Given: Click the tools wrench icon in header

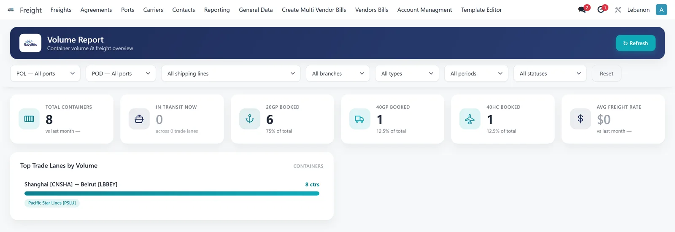Looking at the screenshot, I should [618, 10].
